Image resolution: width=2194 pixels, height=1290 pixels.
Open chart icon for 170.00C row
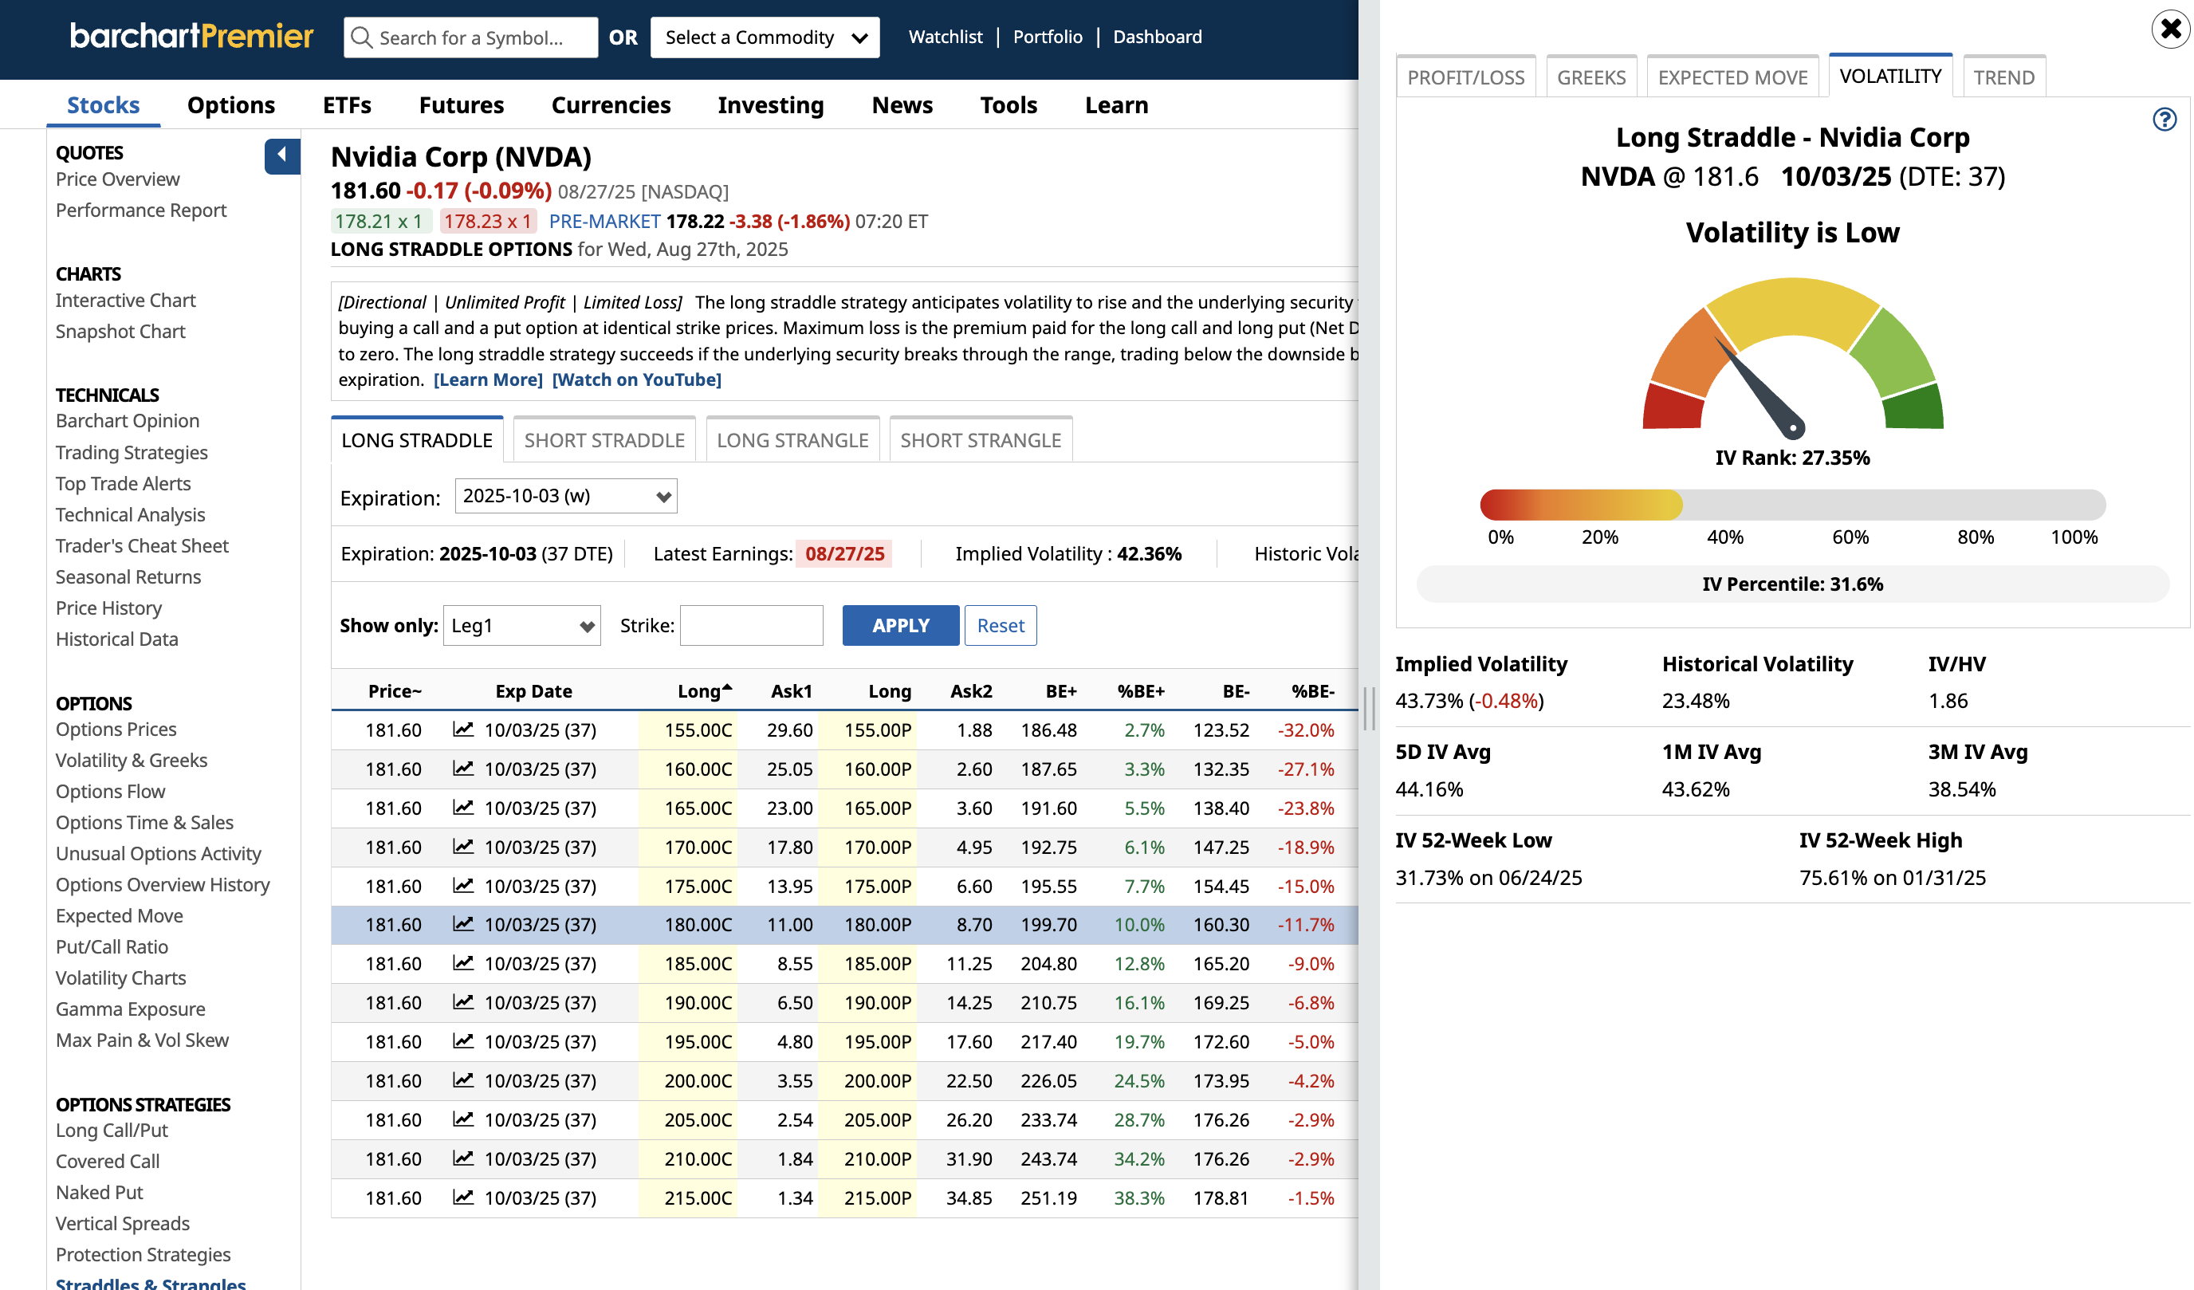(463, 847)
